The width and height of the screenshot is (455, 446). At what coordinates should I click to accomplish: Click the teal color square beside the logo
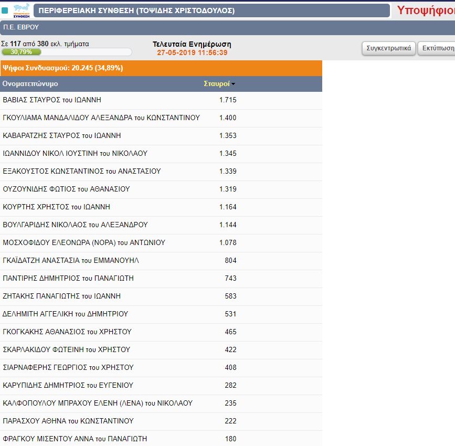[x=5, y=10]
